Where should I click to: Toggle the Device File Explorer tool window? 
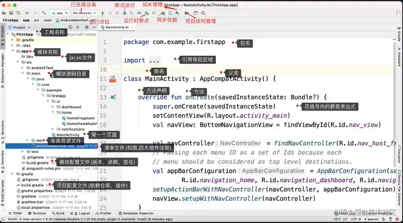[x=399, y=188]
